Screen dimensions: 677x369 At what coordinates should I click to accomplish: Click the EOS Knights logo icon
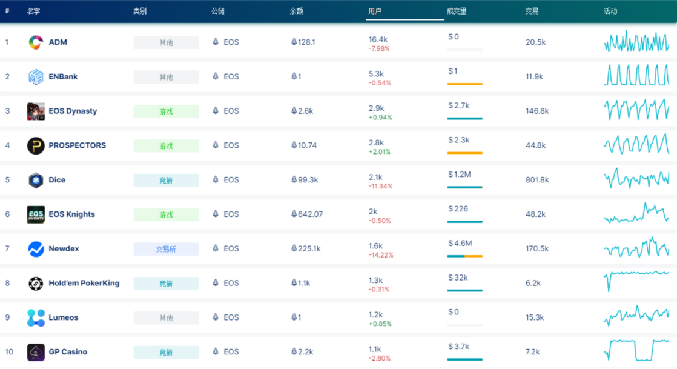[36, 214]
